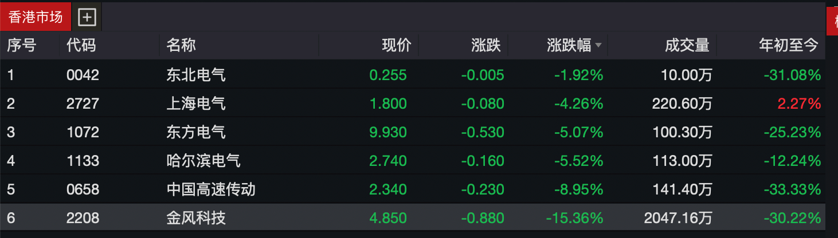This screenshot has height=238, width=838.
Task: Open 哈尔滨电气 stock entry
Action: (203, 161)
